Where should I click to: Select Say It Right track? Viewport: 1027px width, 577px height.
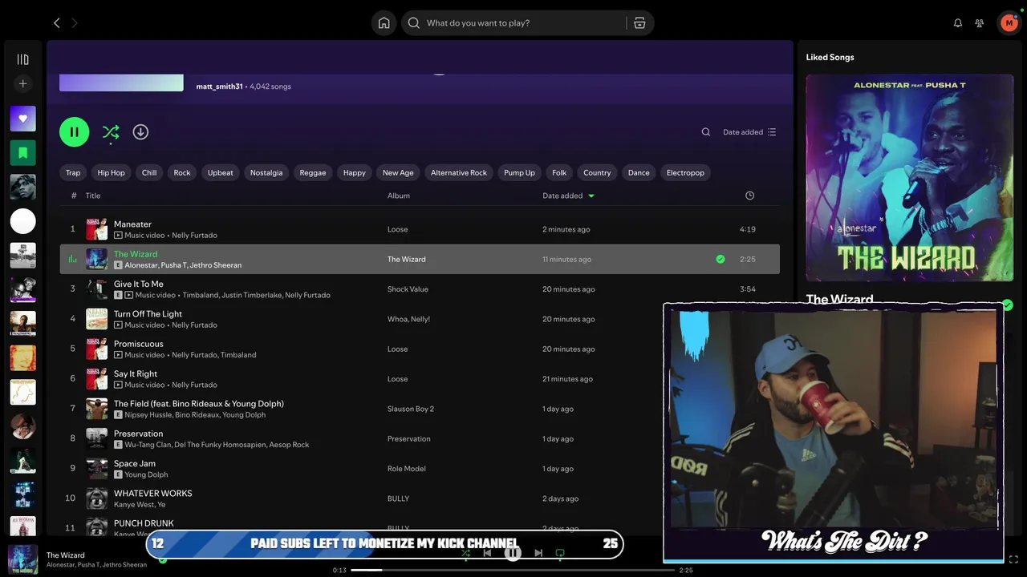coord(136,374)
